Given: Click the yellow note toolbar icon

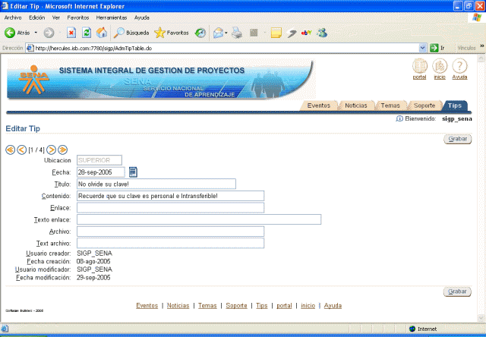Looking at the screenshot, I should pos(276,33).
